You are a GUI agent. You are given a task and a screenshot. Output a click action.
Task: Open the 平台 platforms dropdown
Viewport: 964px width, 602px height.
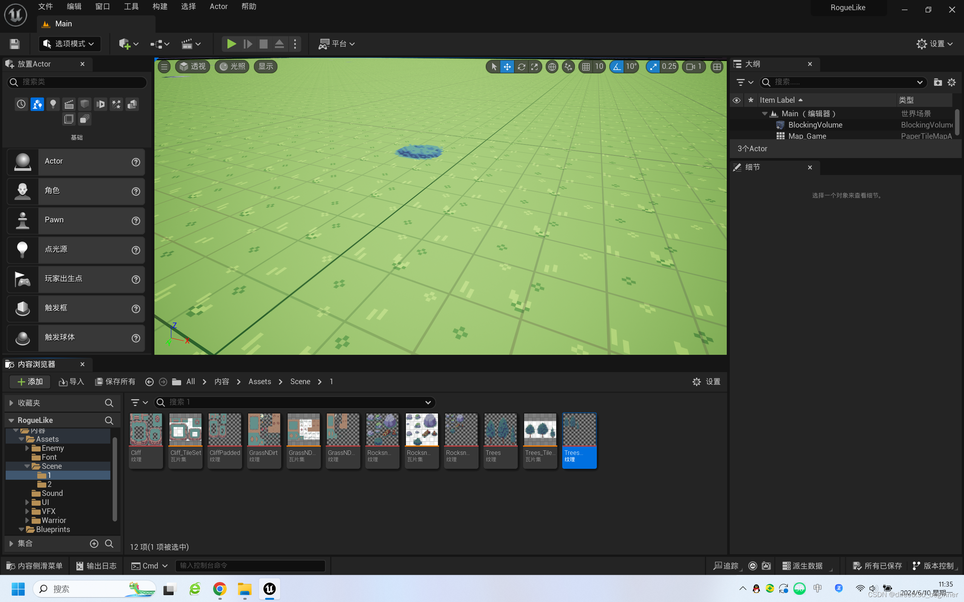point(337,44)
